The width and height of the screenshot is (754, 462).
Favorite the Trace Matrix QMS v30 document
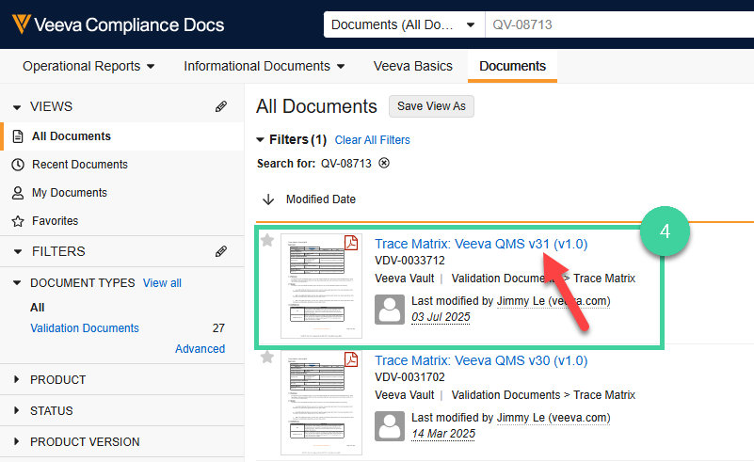click(x=267, y=357)
